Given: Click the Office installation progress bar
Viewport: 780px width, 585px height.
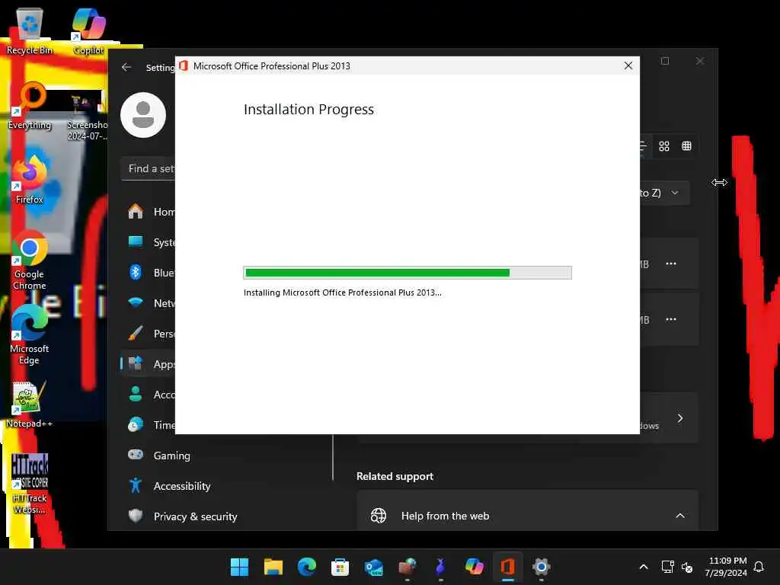Looking at the screenshot, I should tap(408, 273).
